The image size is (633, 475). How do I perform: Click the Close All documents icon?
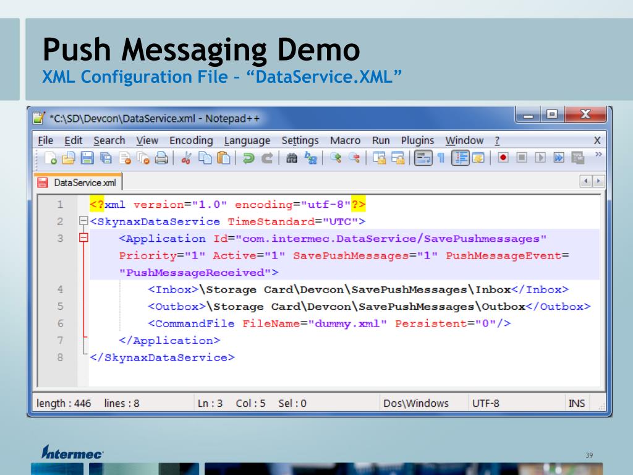(x=143, y=158)
